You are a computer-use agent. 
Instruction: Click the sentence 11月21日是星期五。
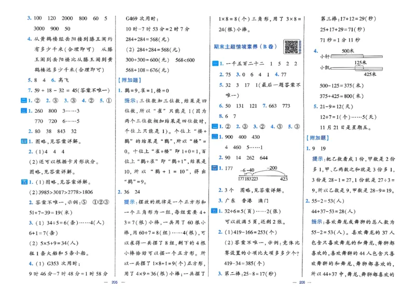point(345,127)
